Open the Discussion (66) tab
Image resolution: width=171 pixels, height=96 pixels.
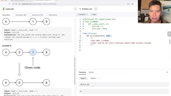pyautogui.click(x=21, y=15)
